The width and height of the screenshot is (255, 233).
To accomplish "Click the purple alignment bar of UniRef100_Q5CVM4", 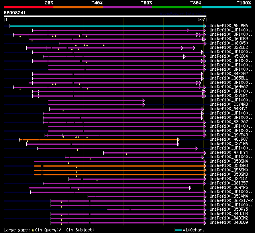I will pos(146,197).
